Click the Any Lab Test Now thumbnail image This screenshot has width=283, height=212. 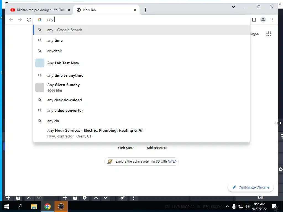[40, 63]
